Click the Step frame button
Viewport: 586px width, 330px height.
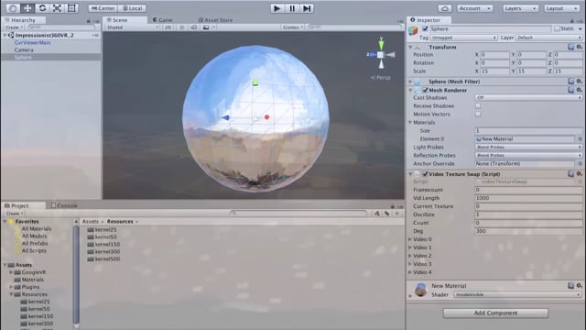click(x=307, y=8)
